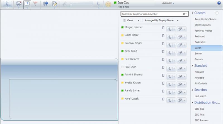Tick the small box in Lubor Kollar's row
The height and width of the screenshot is (124, 223).
click(163, 36)
